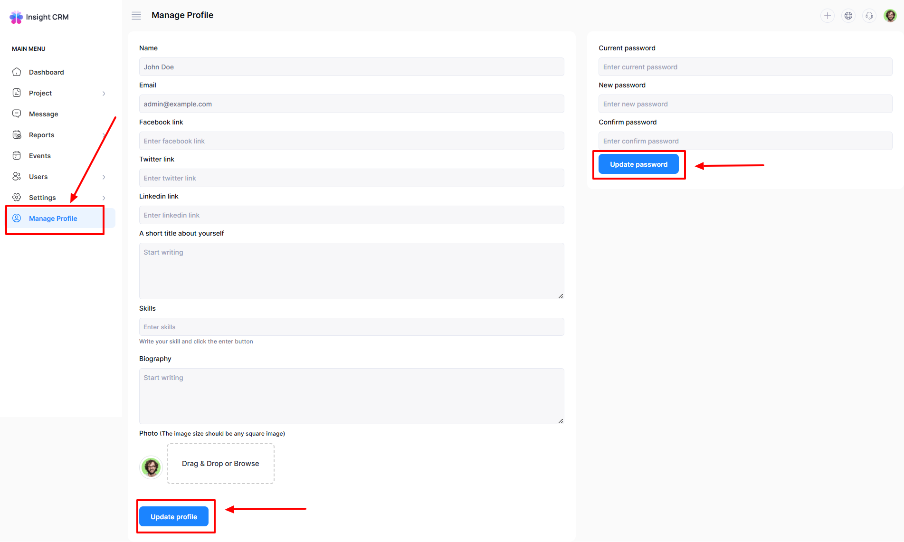The height and width of the screenshot is (542, 904).
Task: Click the Update password button
Action: (x=638, y=164)
